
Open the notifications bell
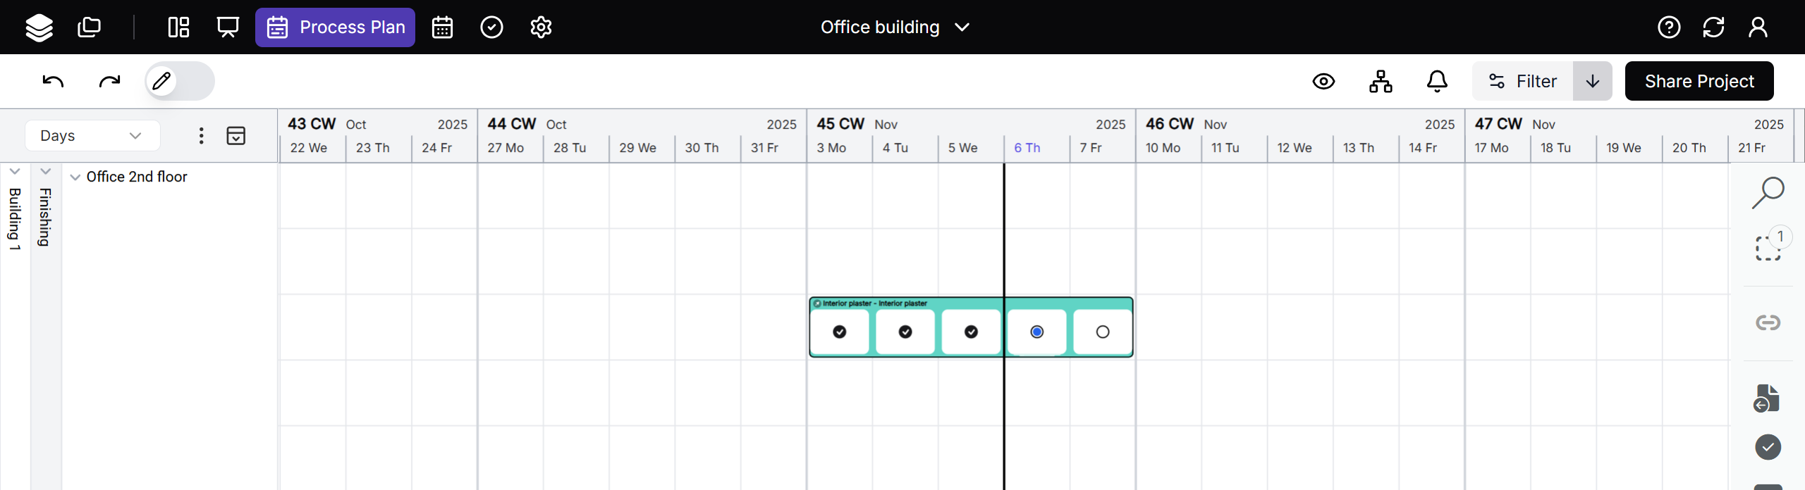(1437, 81)
